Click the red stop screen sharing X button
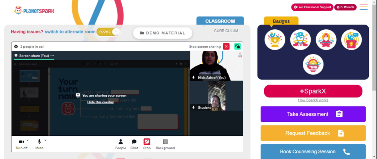377x159 pixels. [226, 46]
